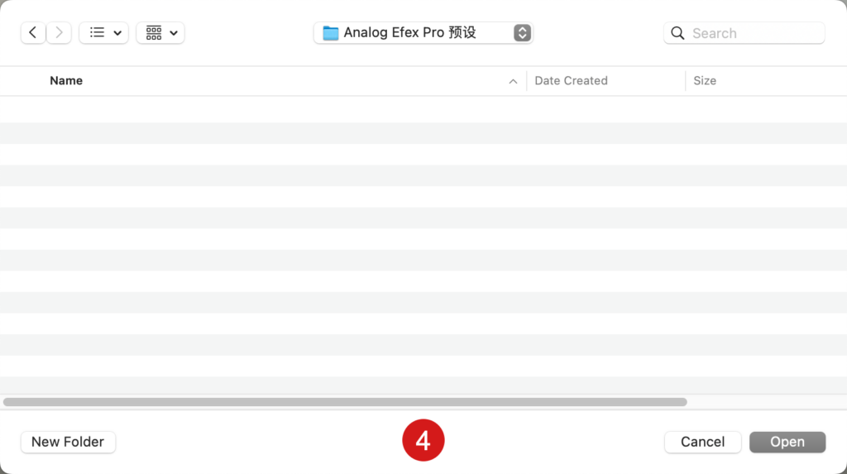Create a folder with New Folder button

[68, 442]
